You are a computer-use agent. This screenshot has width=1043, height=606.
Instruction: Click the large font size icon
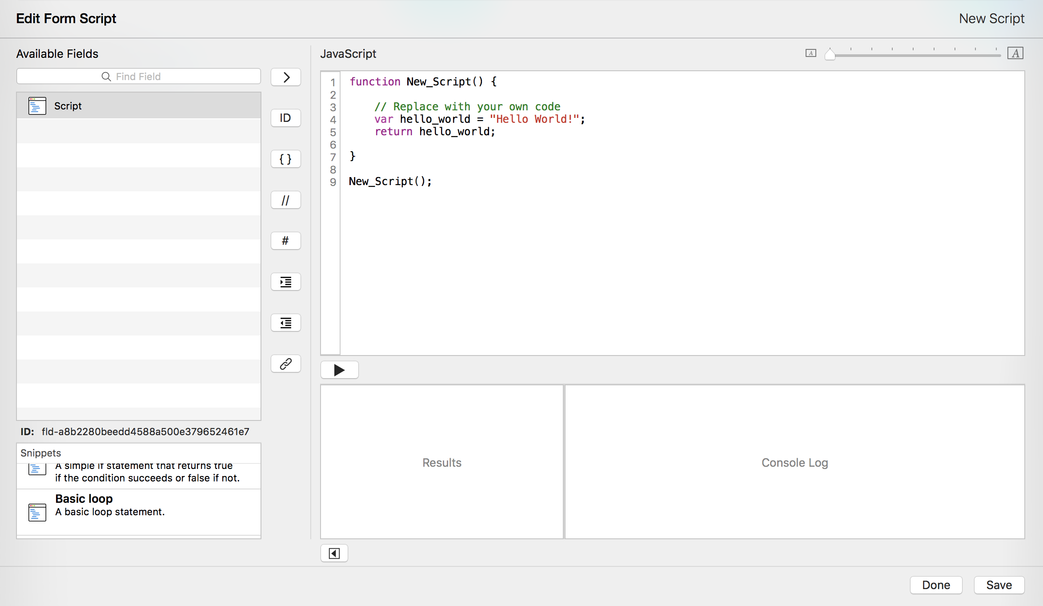click(1015, 53)
